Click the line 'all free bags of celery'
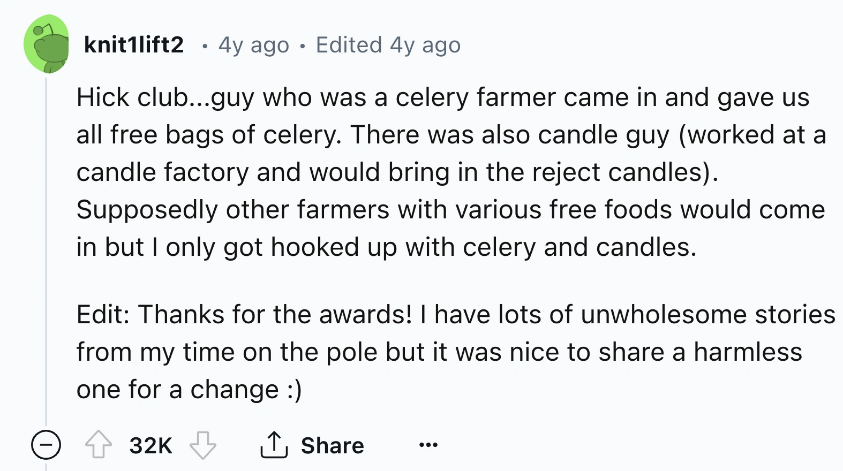Viewport: 843px width, 471px height. coord(450,135)
